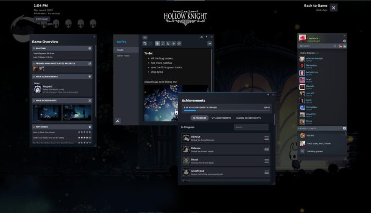Switch to the In Progress achievements tab
371x213 pixels.
point(199,118)
